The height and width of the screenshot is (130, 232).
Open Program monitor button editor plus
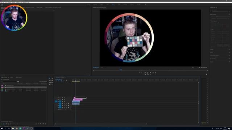point(207,74)
